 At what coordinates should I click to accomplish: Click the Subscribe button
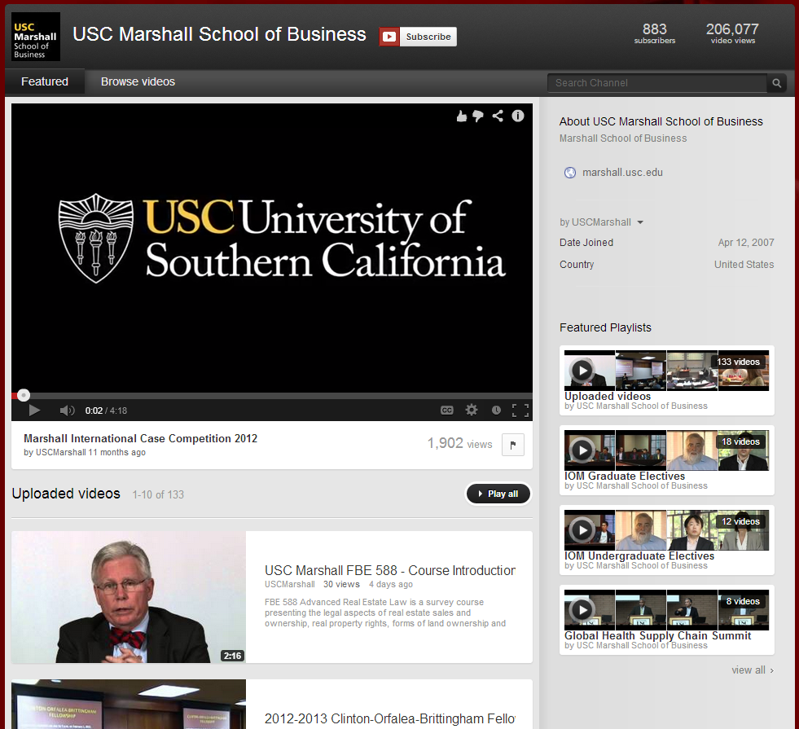419,37
